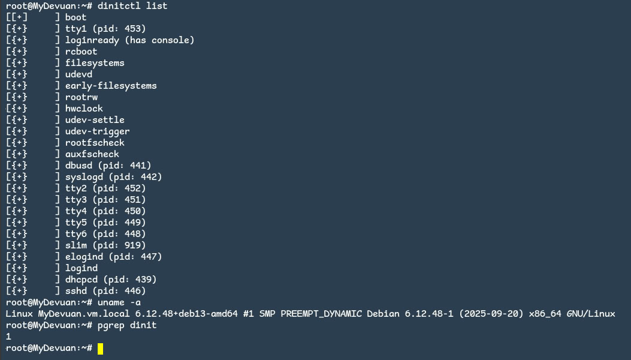Click the "rcboot" service name

81,52
